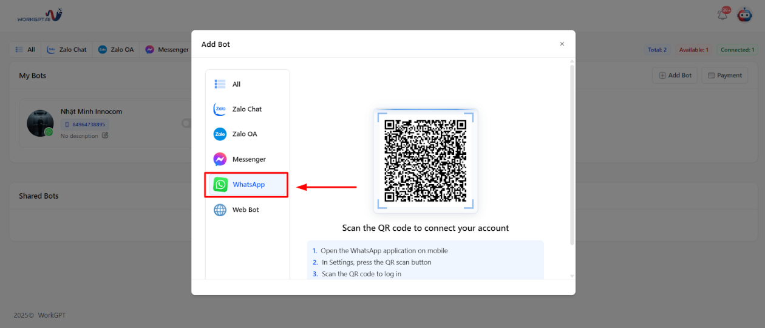The image size is (765, 328).
Task: Click the WhatsApp QR code image
Action: pyautogui.click(x=426, y=160)
